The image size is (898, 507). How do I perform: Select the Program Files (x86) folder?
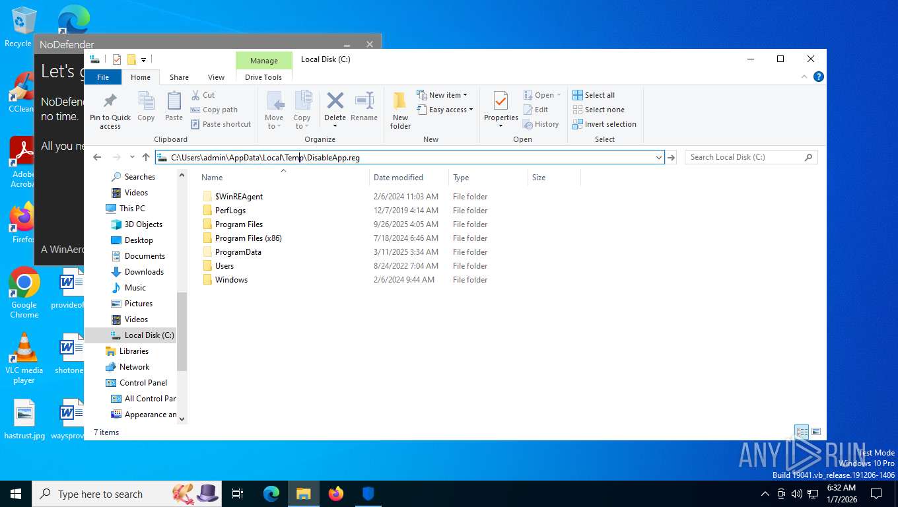click(x=248, y=238)
